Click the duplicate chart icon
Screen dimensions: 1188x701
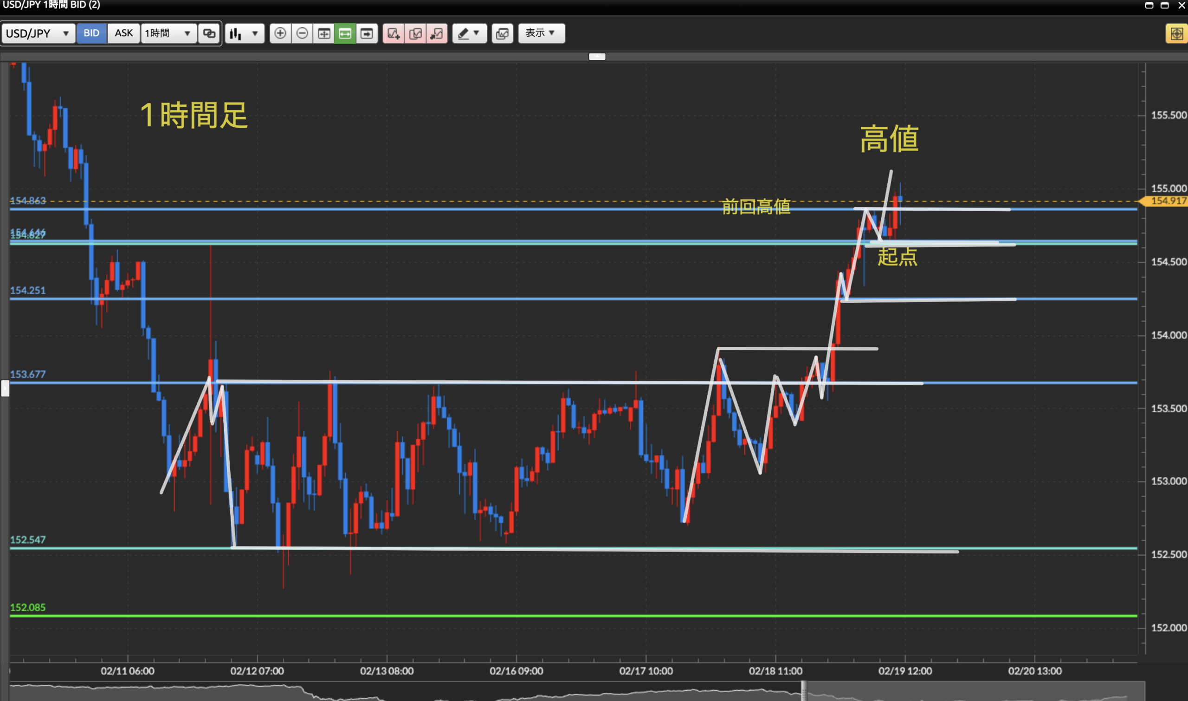(x=415, y=33)
